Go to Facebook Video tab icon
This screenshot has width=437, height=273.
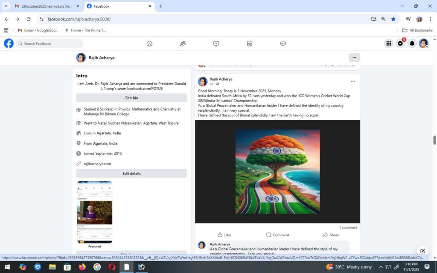click(x=216, y=44)
